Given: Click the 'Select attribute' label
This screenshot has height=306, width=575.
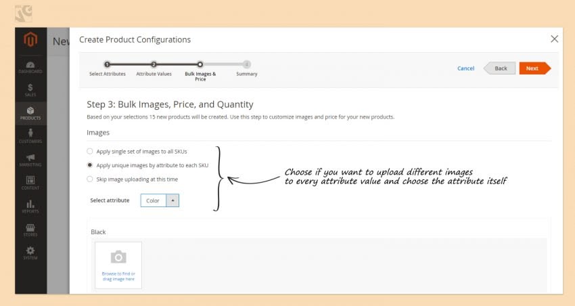Looking at the screenshot, I should [x=110, y=200].
